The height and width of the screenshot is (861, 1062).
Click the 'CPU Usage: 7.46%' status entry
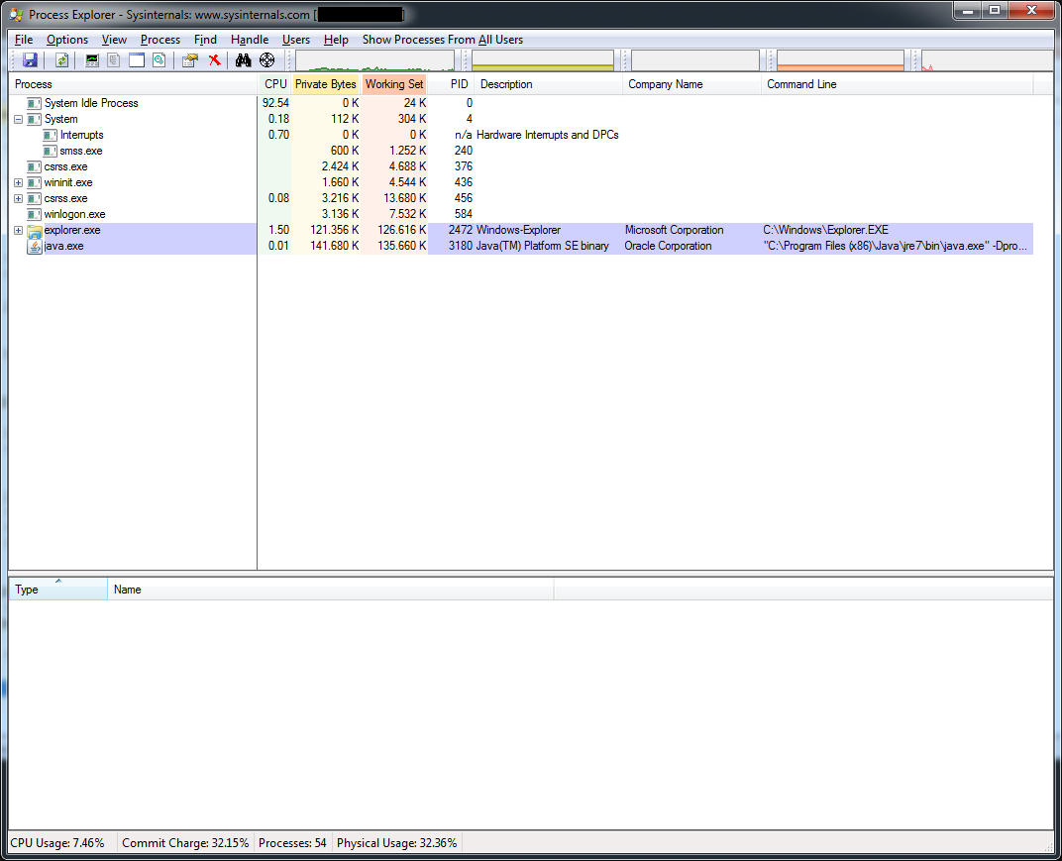(x=57, y=843)
